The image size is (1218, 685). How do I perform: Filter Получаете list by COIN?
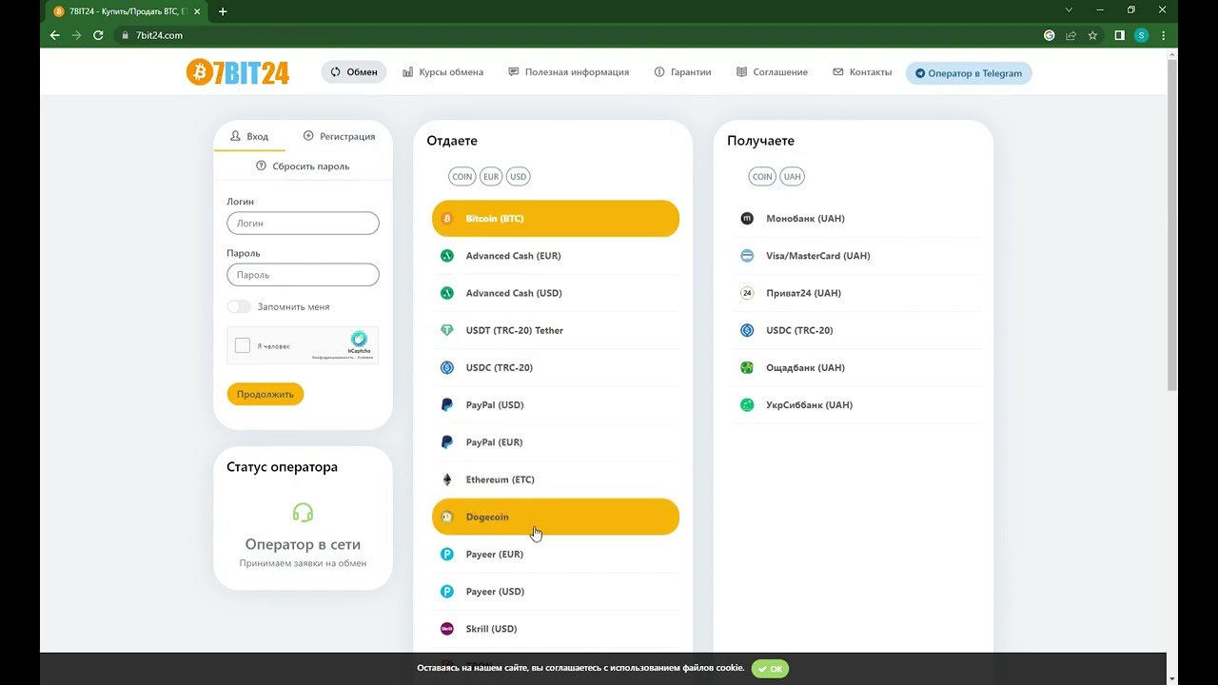click(762, 176)
